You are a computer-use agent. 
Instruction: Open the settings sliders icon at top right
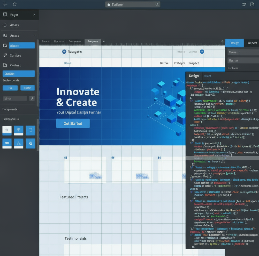click(x=244, y=4)
